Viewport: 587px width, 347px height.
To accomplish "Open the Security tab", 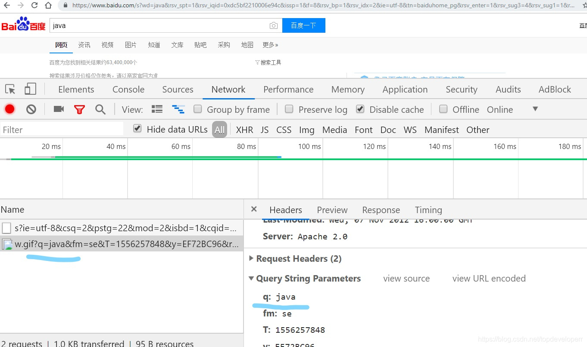I will (462, 90).
